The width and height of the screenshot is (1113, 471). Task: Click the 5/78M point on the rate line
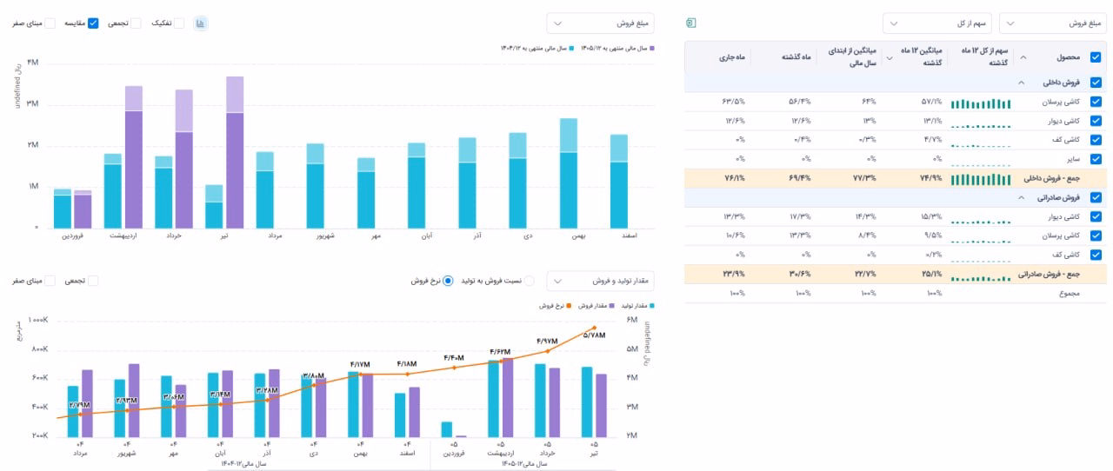coord(595,328)
